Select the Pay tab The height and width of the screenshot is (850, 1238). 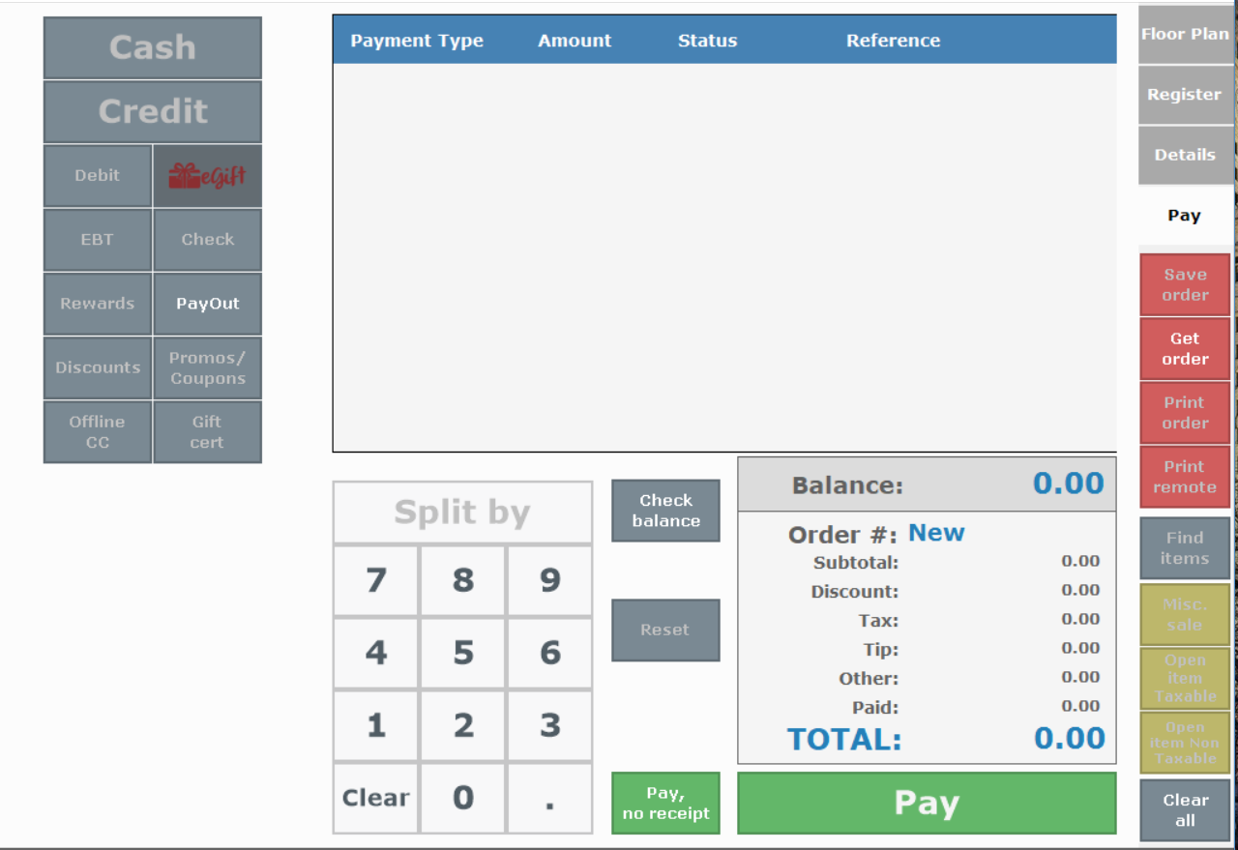coord(1185,216)
